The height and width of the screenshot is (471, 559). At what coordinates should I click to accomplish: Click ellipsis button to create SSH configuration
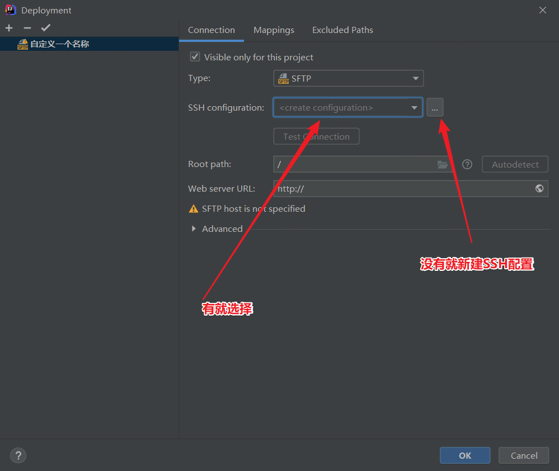click(x=435, y=108)
